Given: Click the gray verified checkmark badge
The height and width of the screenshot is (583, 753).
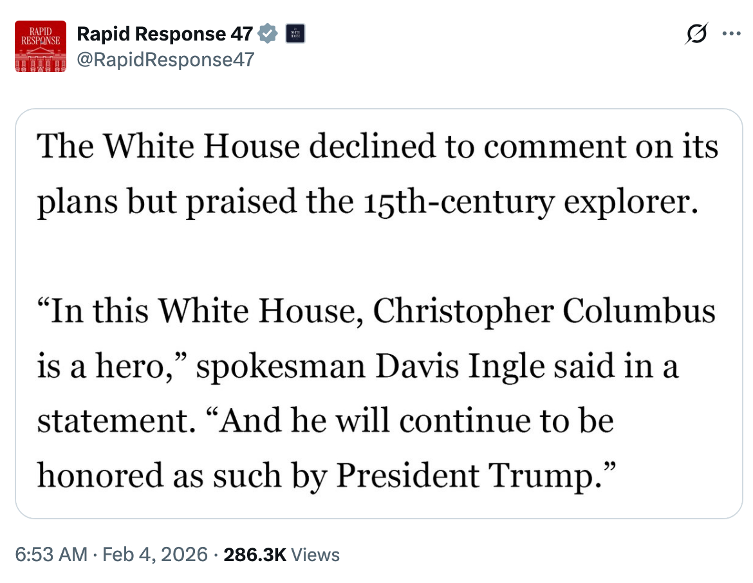Looking at the screenshot, I should pyautogui.click(x=268, y=34).
